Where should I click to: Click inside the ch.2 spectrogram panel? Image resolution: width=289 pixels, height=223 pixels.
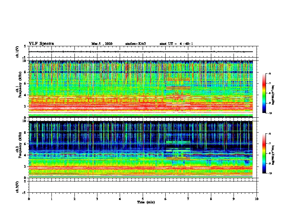(x=141, y=149)
